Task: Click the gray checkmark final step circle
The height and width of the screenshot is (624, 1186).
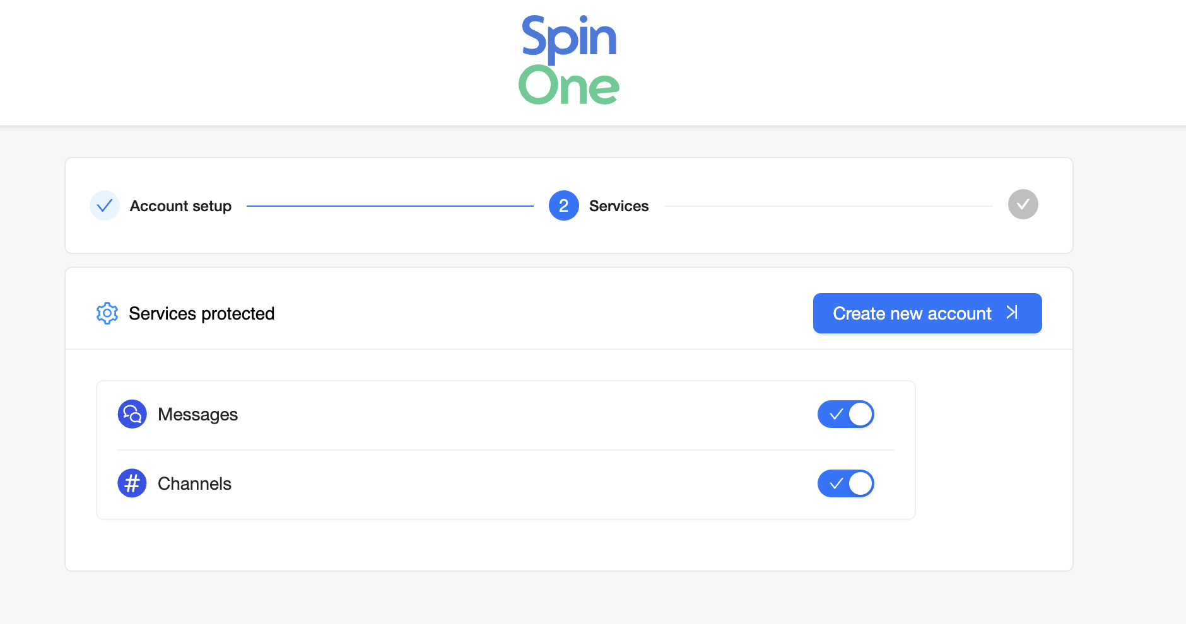Action: click(x=1023, y=204)
